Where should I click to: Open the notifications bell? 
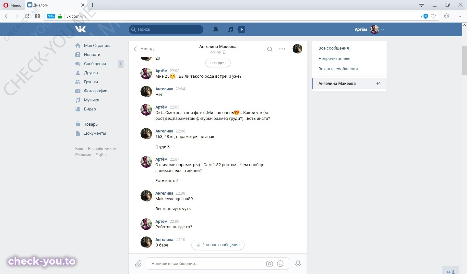pyautogui.click(x=216, y=29)
